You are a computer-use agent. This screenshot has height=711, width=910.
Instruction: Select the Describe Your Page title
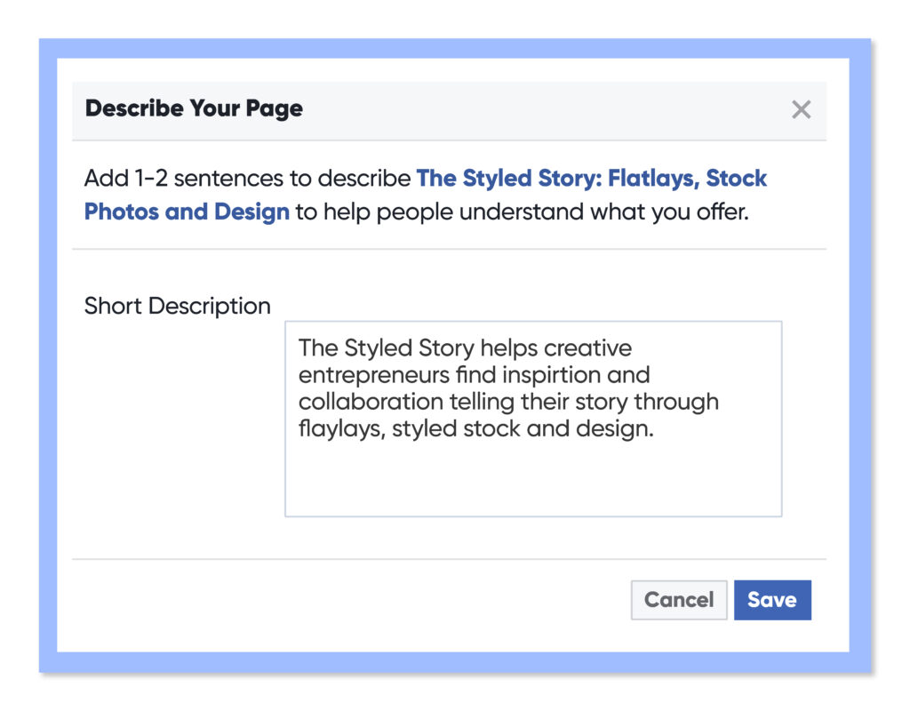(x=193, y=108)
